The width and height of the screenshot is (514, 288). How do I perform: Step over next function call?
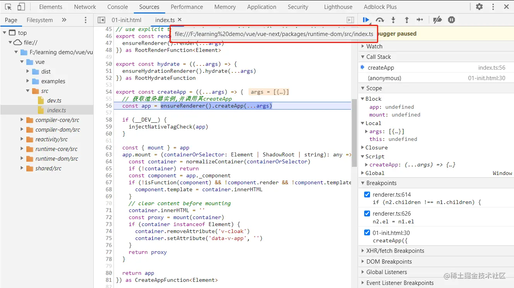(380, 20)
